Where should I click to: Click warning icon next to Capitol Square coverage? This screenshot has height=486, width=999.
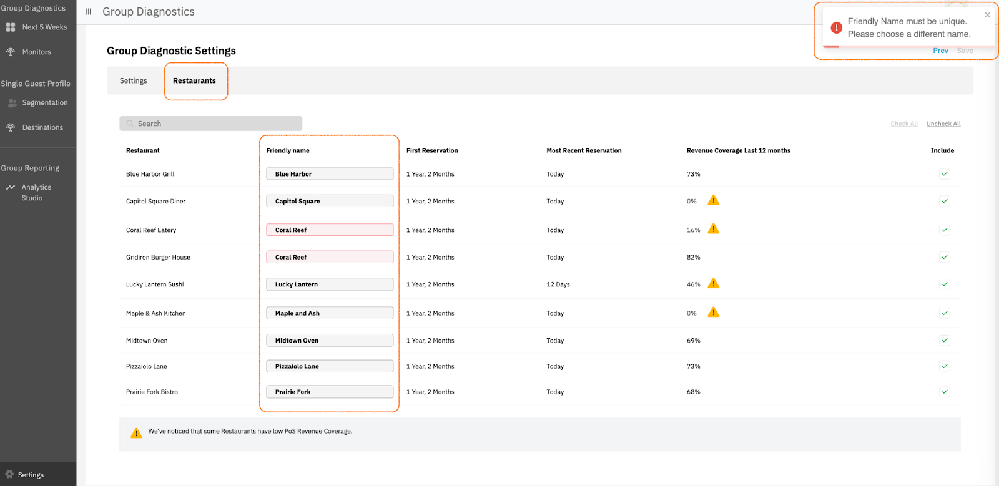pos(713,200)
